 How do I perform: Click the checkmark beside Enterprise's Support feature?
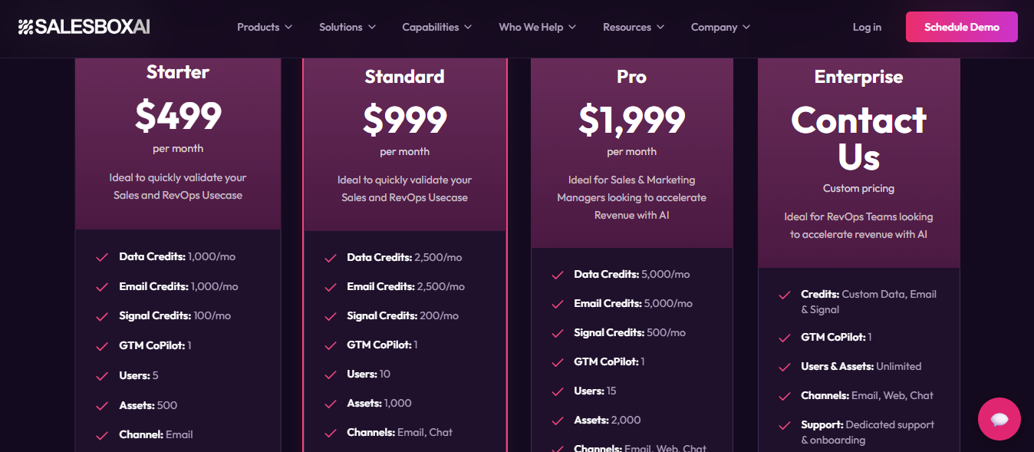(784, 424)
